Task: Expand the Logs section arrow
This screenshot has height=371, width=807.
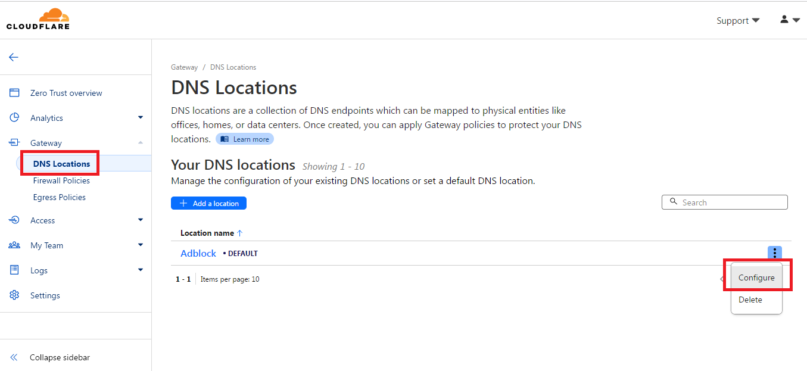Action: [141, 270]
